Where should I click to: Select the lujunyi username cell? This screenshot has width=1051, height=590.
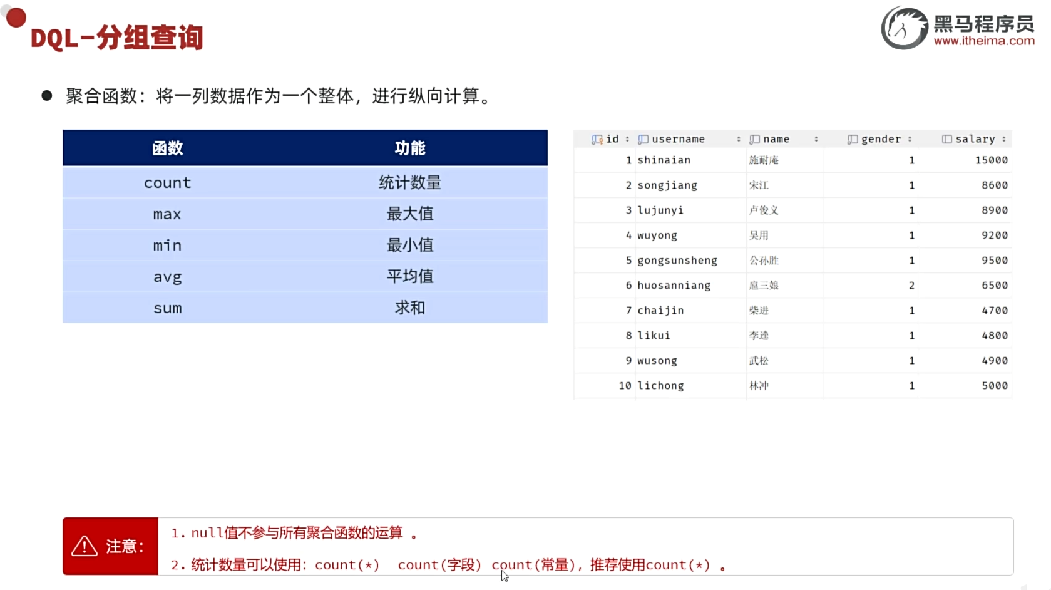pyautogui.click(x=690, y=210)
